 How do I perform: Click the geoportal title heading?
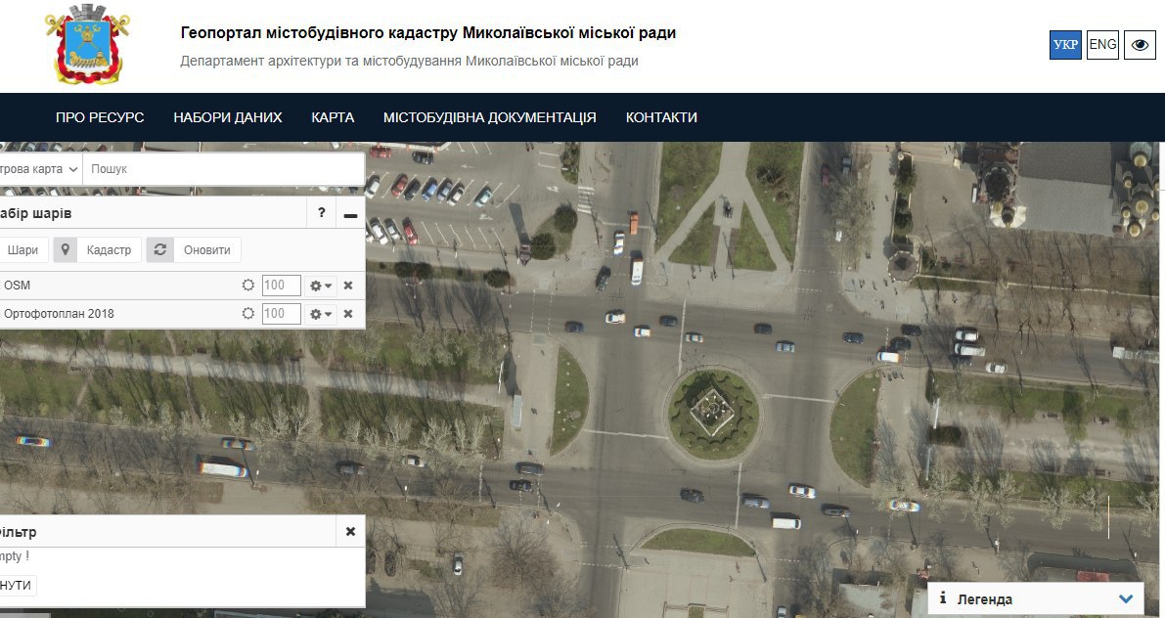[428, 32]
